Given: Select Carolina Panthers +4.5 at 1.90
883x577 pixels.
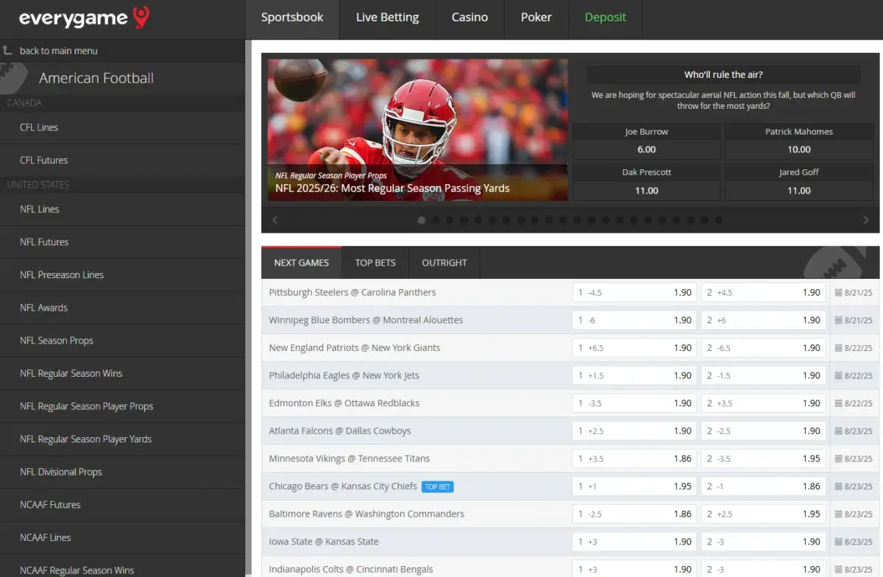Looking at the screenshot, I should click(x=763, y=293).
